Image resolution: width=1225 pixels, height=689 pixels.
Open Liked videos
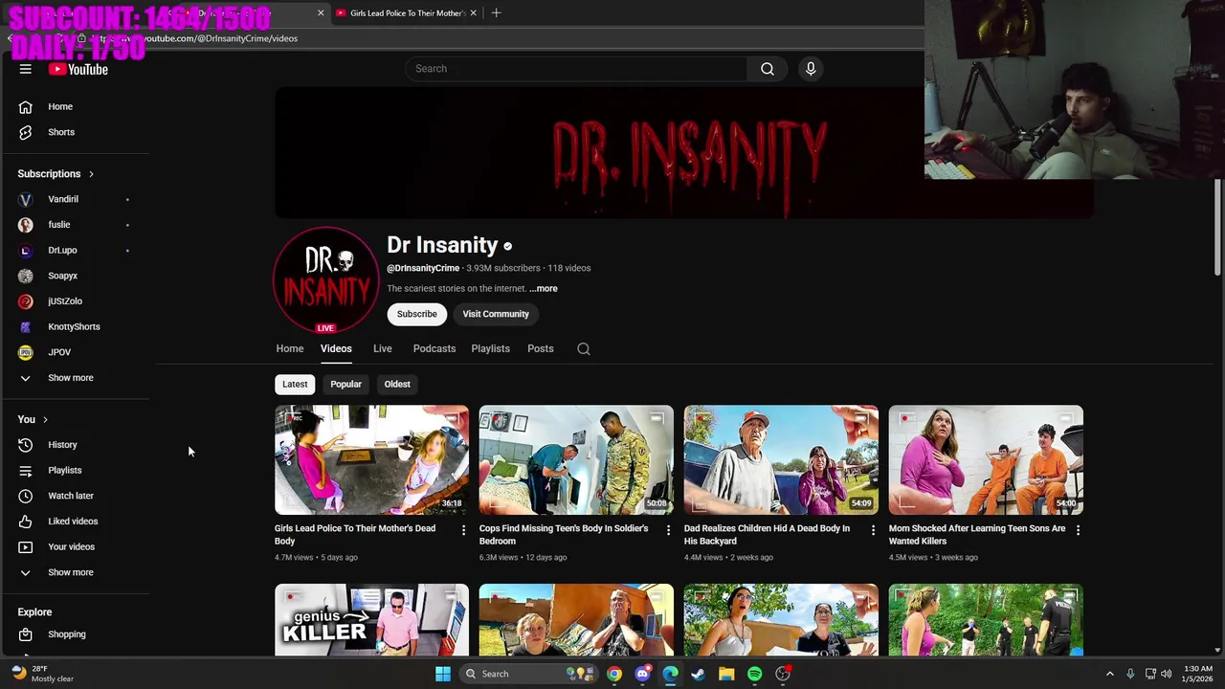(75, 522)
